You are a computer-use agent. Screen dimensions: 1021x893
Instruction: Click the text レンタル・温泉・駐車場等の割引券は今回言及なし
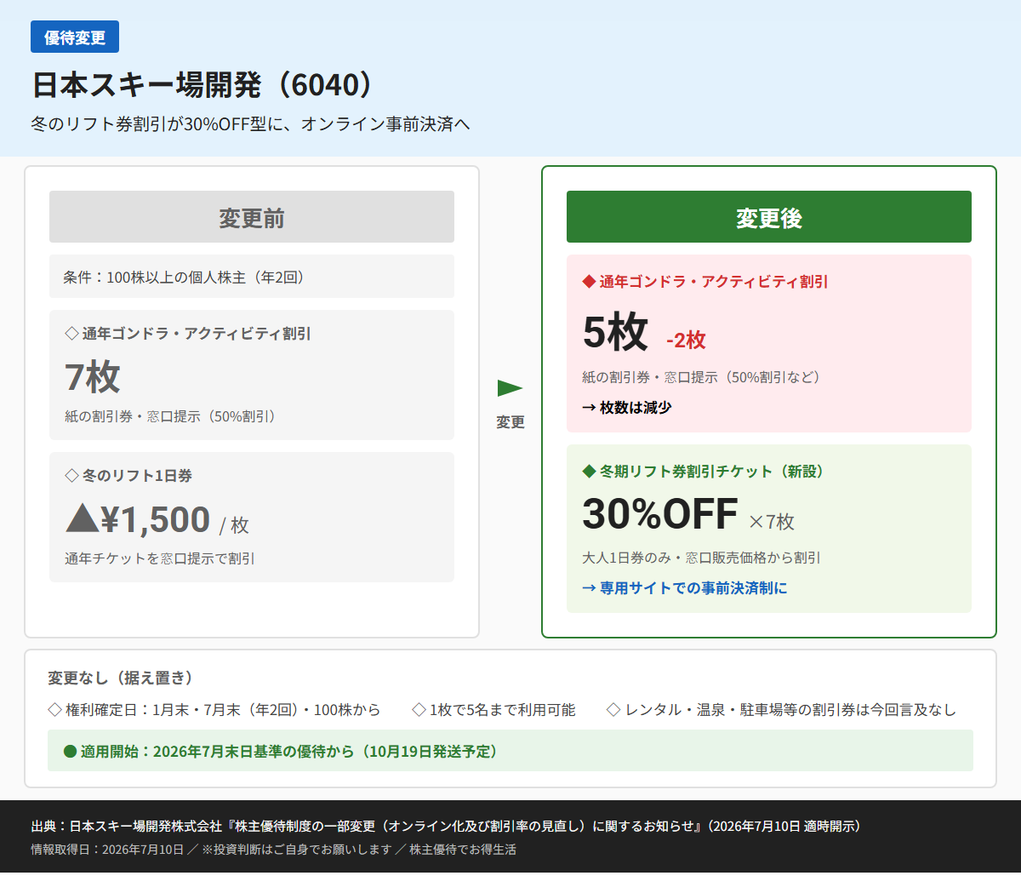tap(790, 710)
